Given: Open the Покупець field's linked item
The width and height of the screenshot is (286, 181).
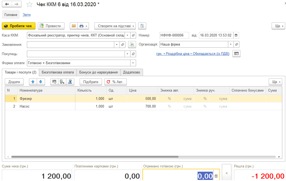Looking at the screenshot, I should [133, 54].
